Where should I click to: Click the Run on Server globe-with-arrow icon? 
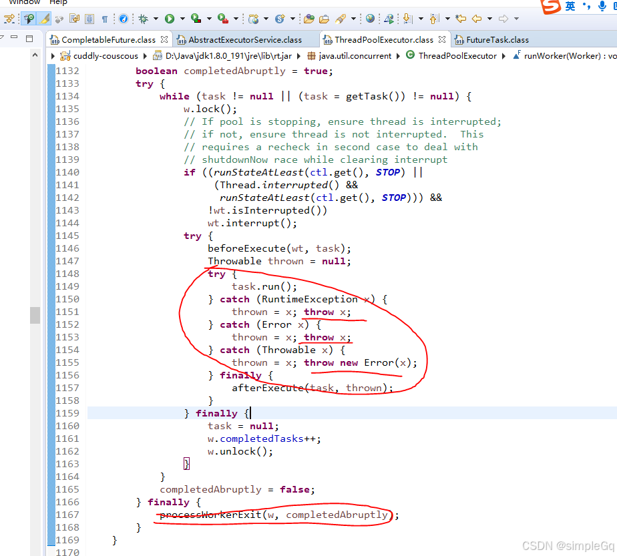click(389, 19)
